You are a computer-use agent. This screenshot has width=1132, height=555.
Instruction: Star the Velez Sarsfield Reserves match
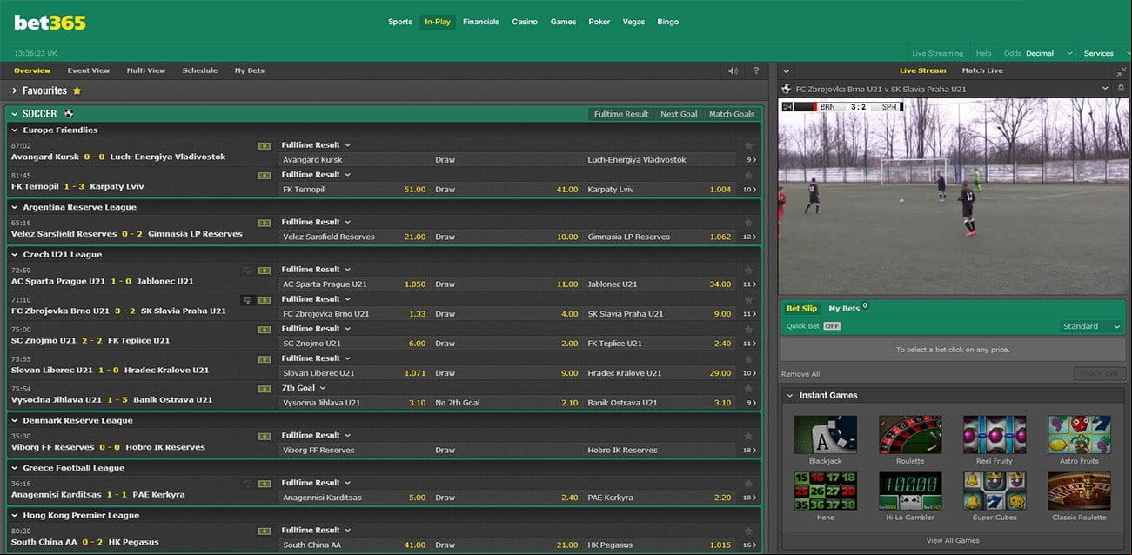[x=747, y=222]
